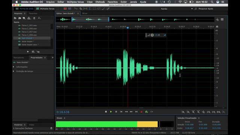Viewport: 240px width, 135px height.
Task: Select the Time Selection I-beam tool
Action: 90,9
